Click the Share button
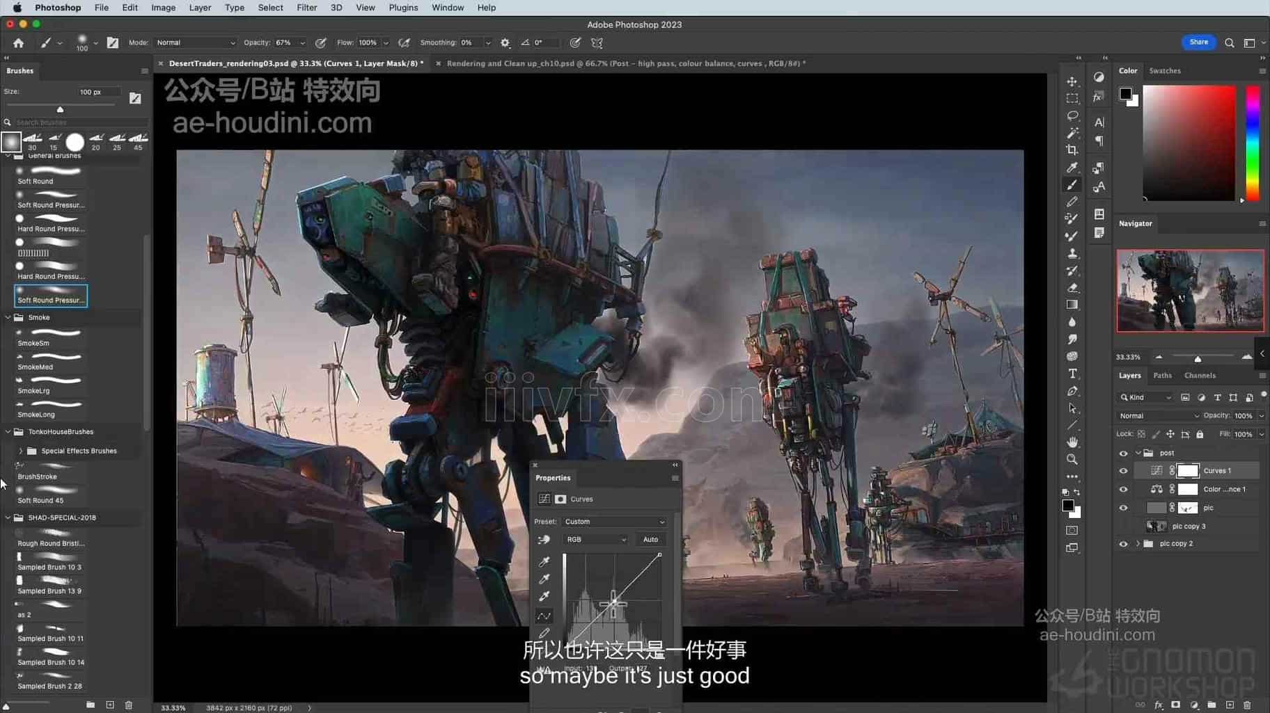Image resolution: width=1270 pixels, height=713 pixels. coord(1198,42)
